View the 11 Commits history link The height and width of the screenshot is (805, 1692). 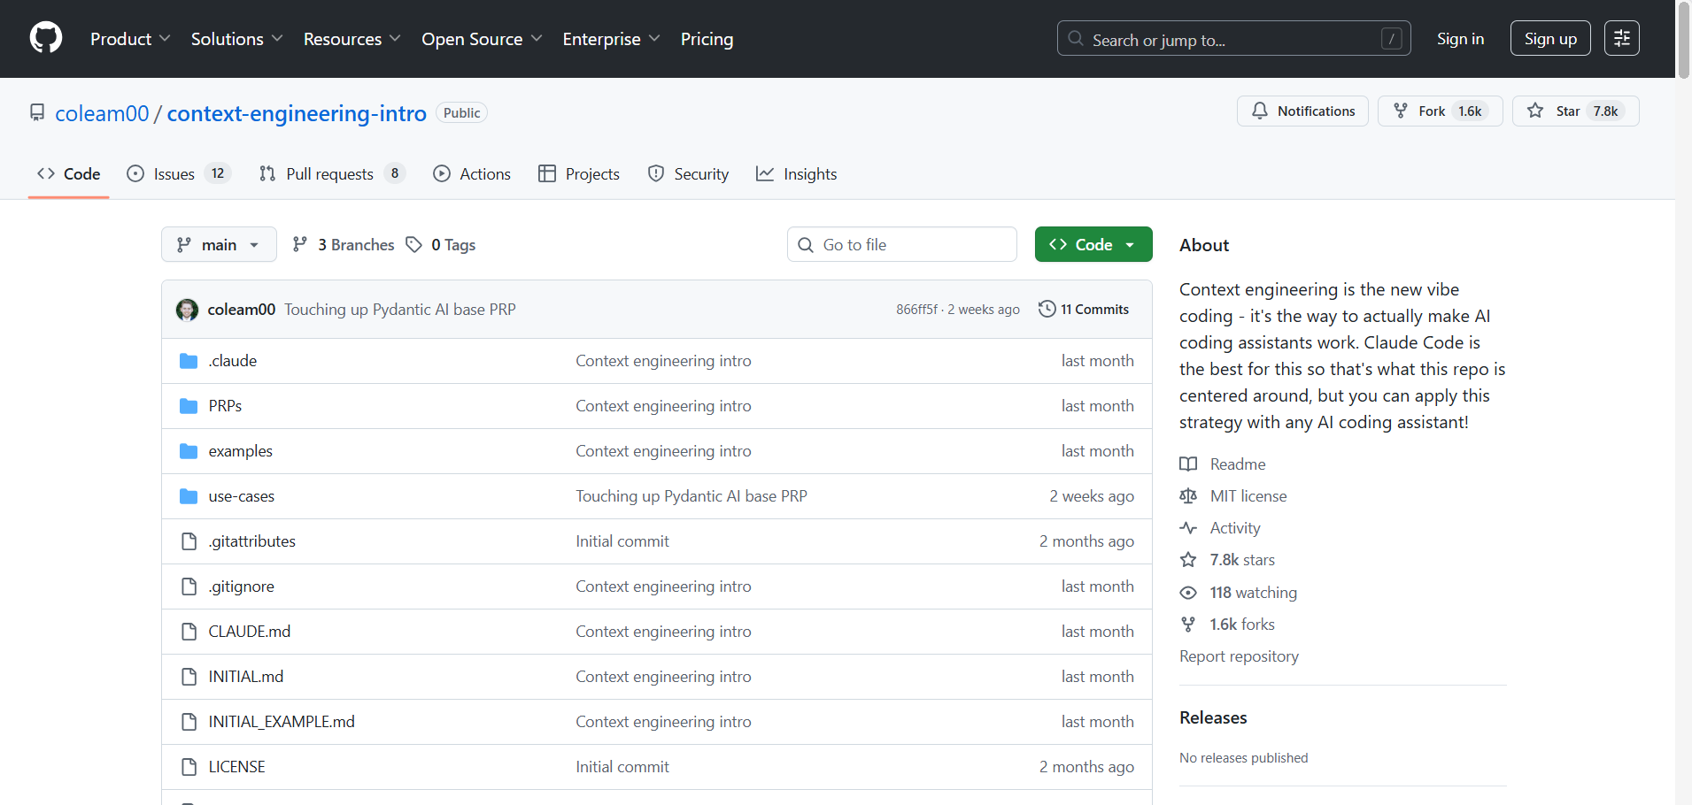1084,309
